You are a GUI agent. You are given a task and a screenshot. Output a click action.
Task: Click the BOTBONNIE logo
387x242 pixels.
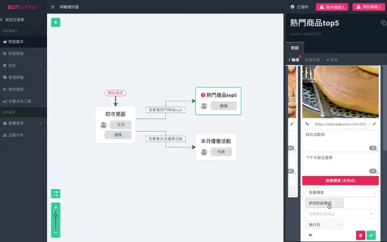click(23, 7)
